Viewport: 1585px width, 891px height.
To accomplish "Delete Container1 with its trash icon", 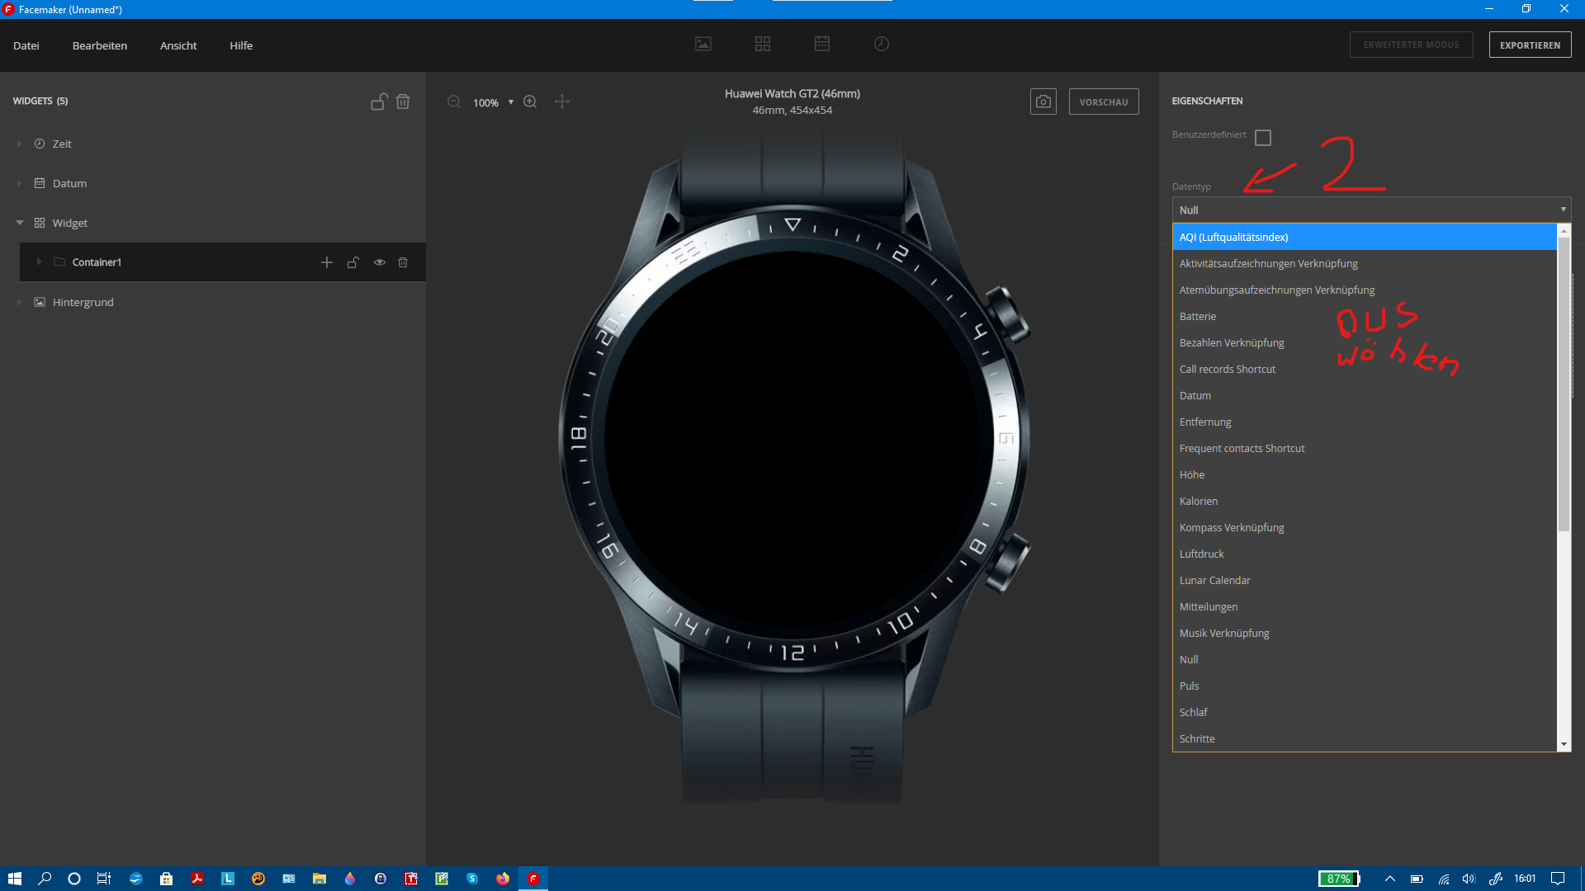I will pos(403,262).
